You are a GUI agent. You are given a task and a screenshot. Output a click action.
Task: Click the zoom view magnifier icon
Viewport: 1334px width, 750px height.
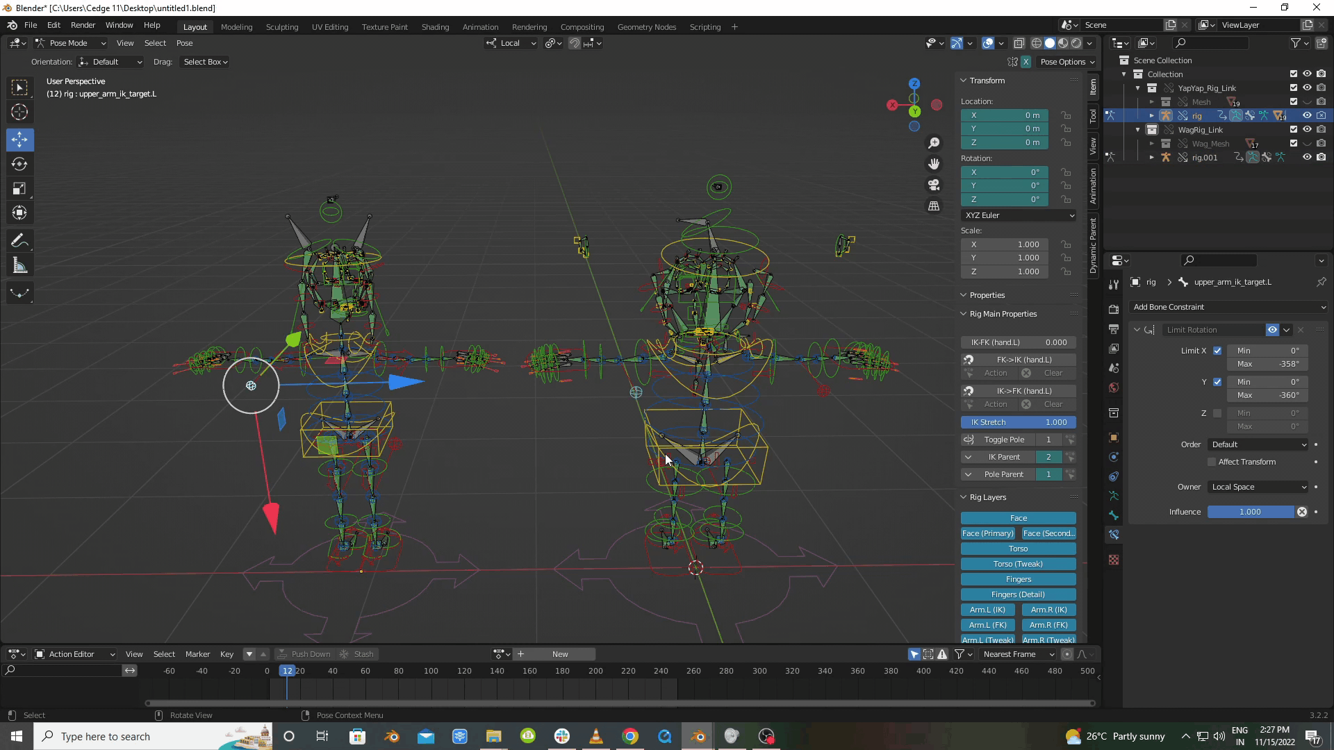click(x=934, y=142)
